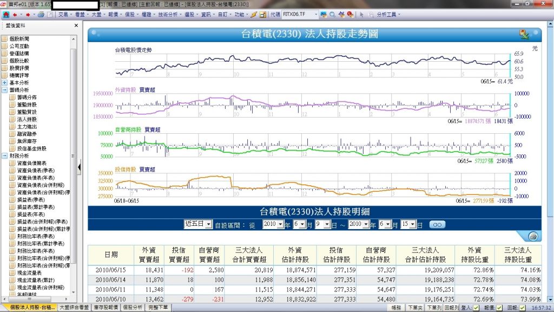Collapse side panel with splitter arrow

(x=80, y=167)
